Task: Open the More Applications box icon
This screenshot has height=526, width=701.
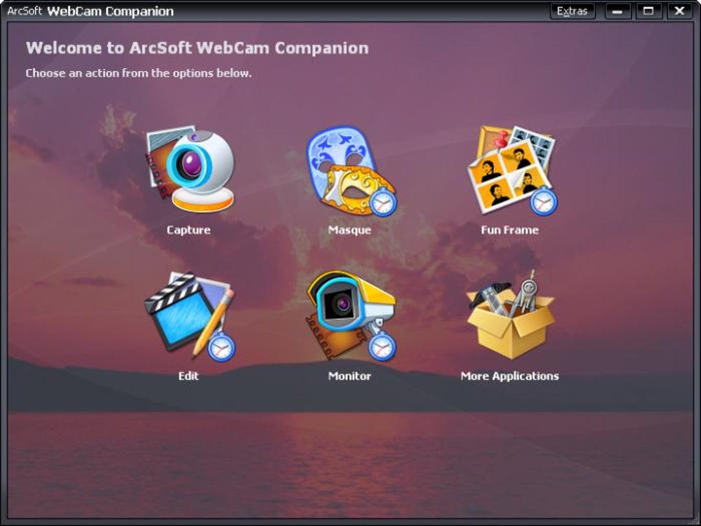Action: (511, 314)
